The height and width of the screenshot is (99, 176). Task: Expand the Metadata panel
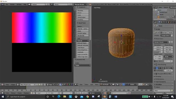click(158, 84)
